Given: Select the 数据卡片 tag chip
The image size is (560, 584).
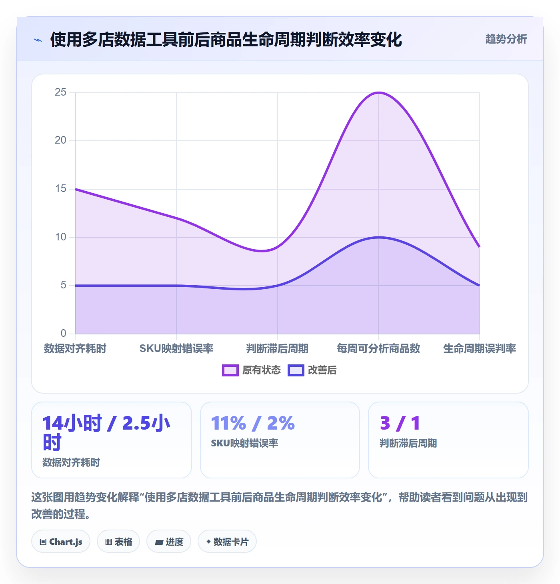Looking at the screenshot, I should click(227, 542).
